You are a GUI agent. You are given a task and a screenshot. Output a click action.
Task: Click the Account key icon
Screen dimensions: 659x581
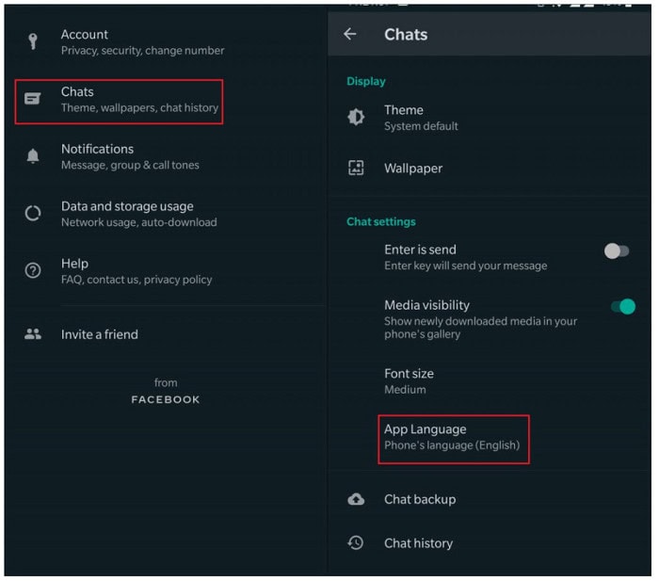[x=33, y=41]
